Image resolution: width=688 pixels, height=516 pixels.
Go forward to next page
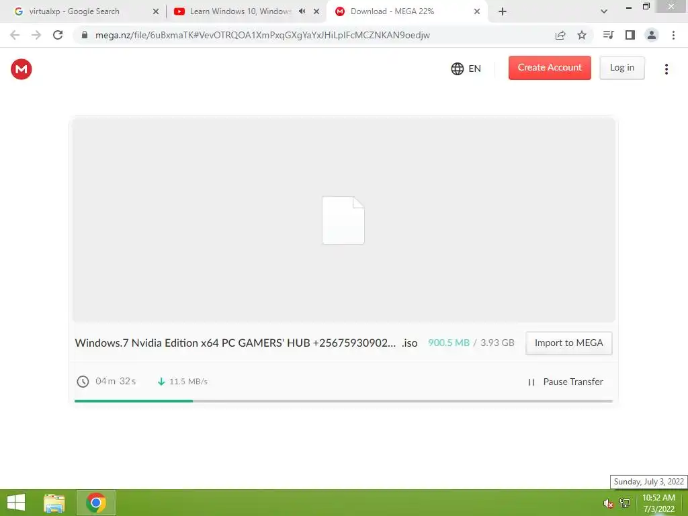[36, 35]
